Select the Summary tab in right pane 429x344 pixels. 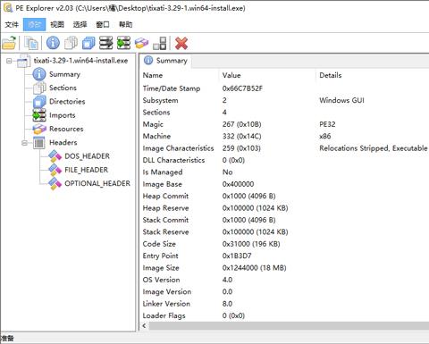click(165, 61)
